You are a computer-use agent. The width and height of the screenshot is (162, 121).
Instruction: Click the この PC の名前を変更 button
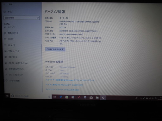pos(55,49)
